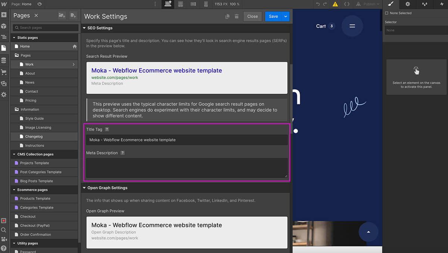Select the Pricing page

(44, 101)
